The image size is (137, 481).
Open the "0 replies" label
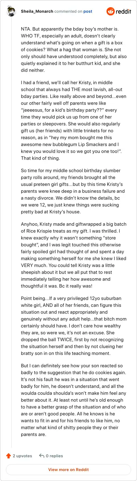[54, 456]
